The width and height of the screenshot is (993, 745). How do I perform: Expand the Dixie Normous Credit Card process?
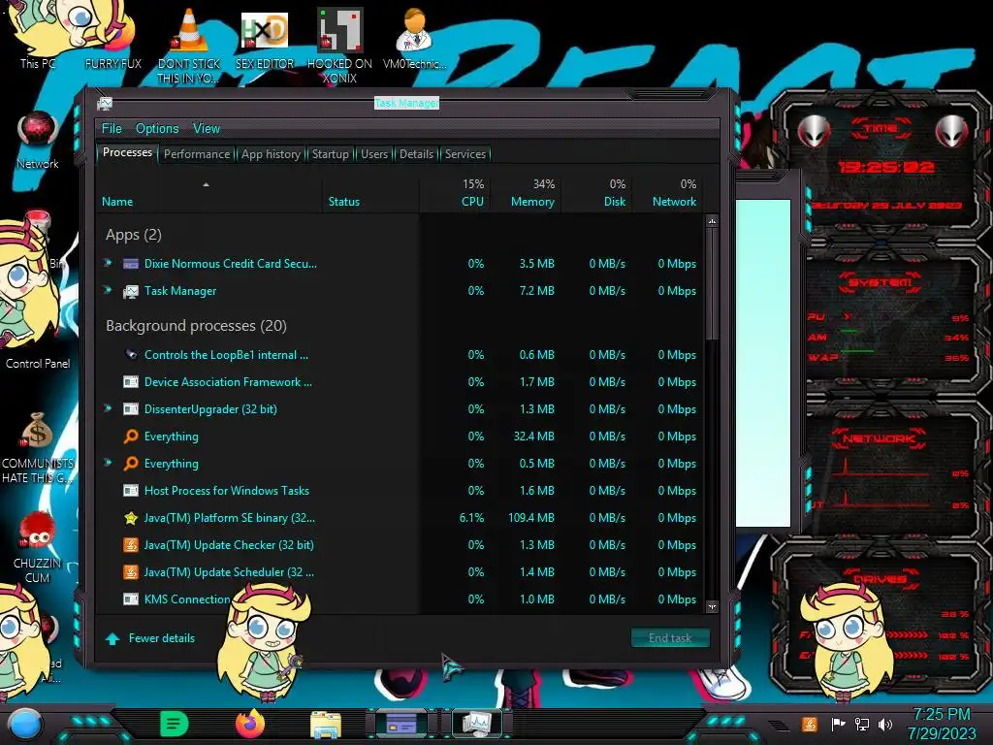pos(108,263)
